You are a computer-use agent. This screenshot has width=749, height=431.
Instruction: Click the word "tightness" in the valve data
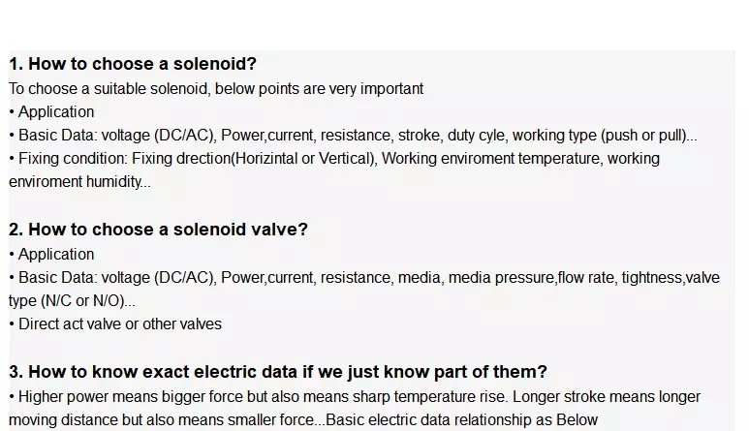click(x=650, y=277)
